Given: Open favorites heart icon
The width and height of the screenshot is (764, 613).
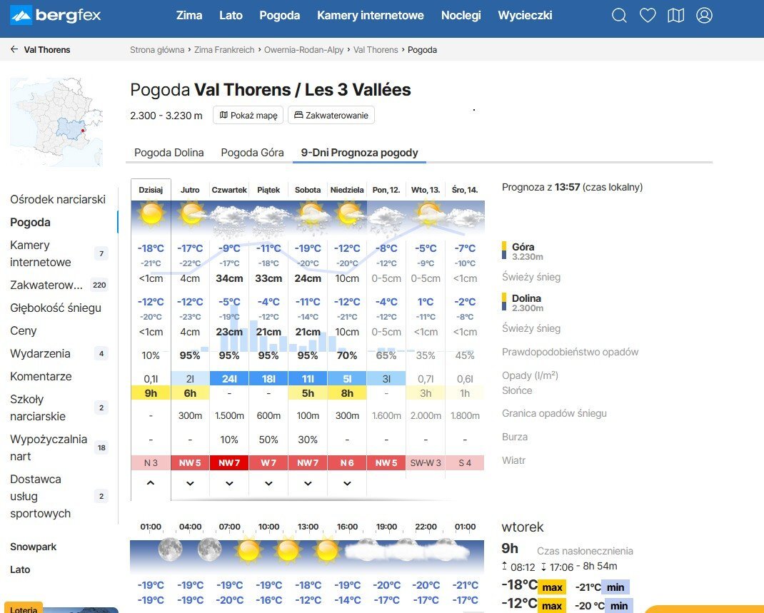Looking at the screenshot, I should click(648, 15).
